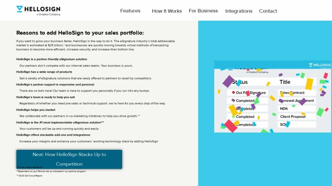Click Next: How HelloSign Stacks Up to Competition

coord(69,159)
